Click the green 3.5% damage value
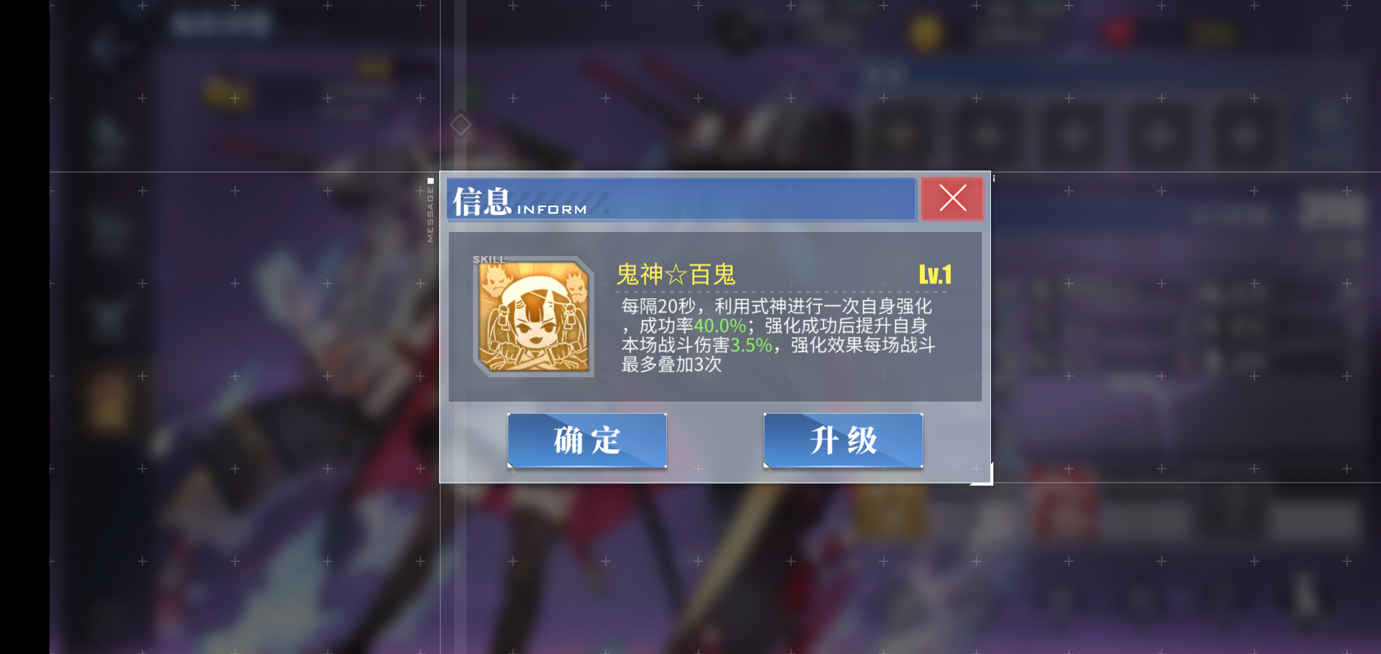The height and width of the screenshot is (654, 1381). click(751, 345)
